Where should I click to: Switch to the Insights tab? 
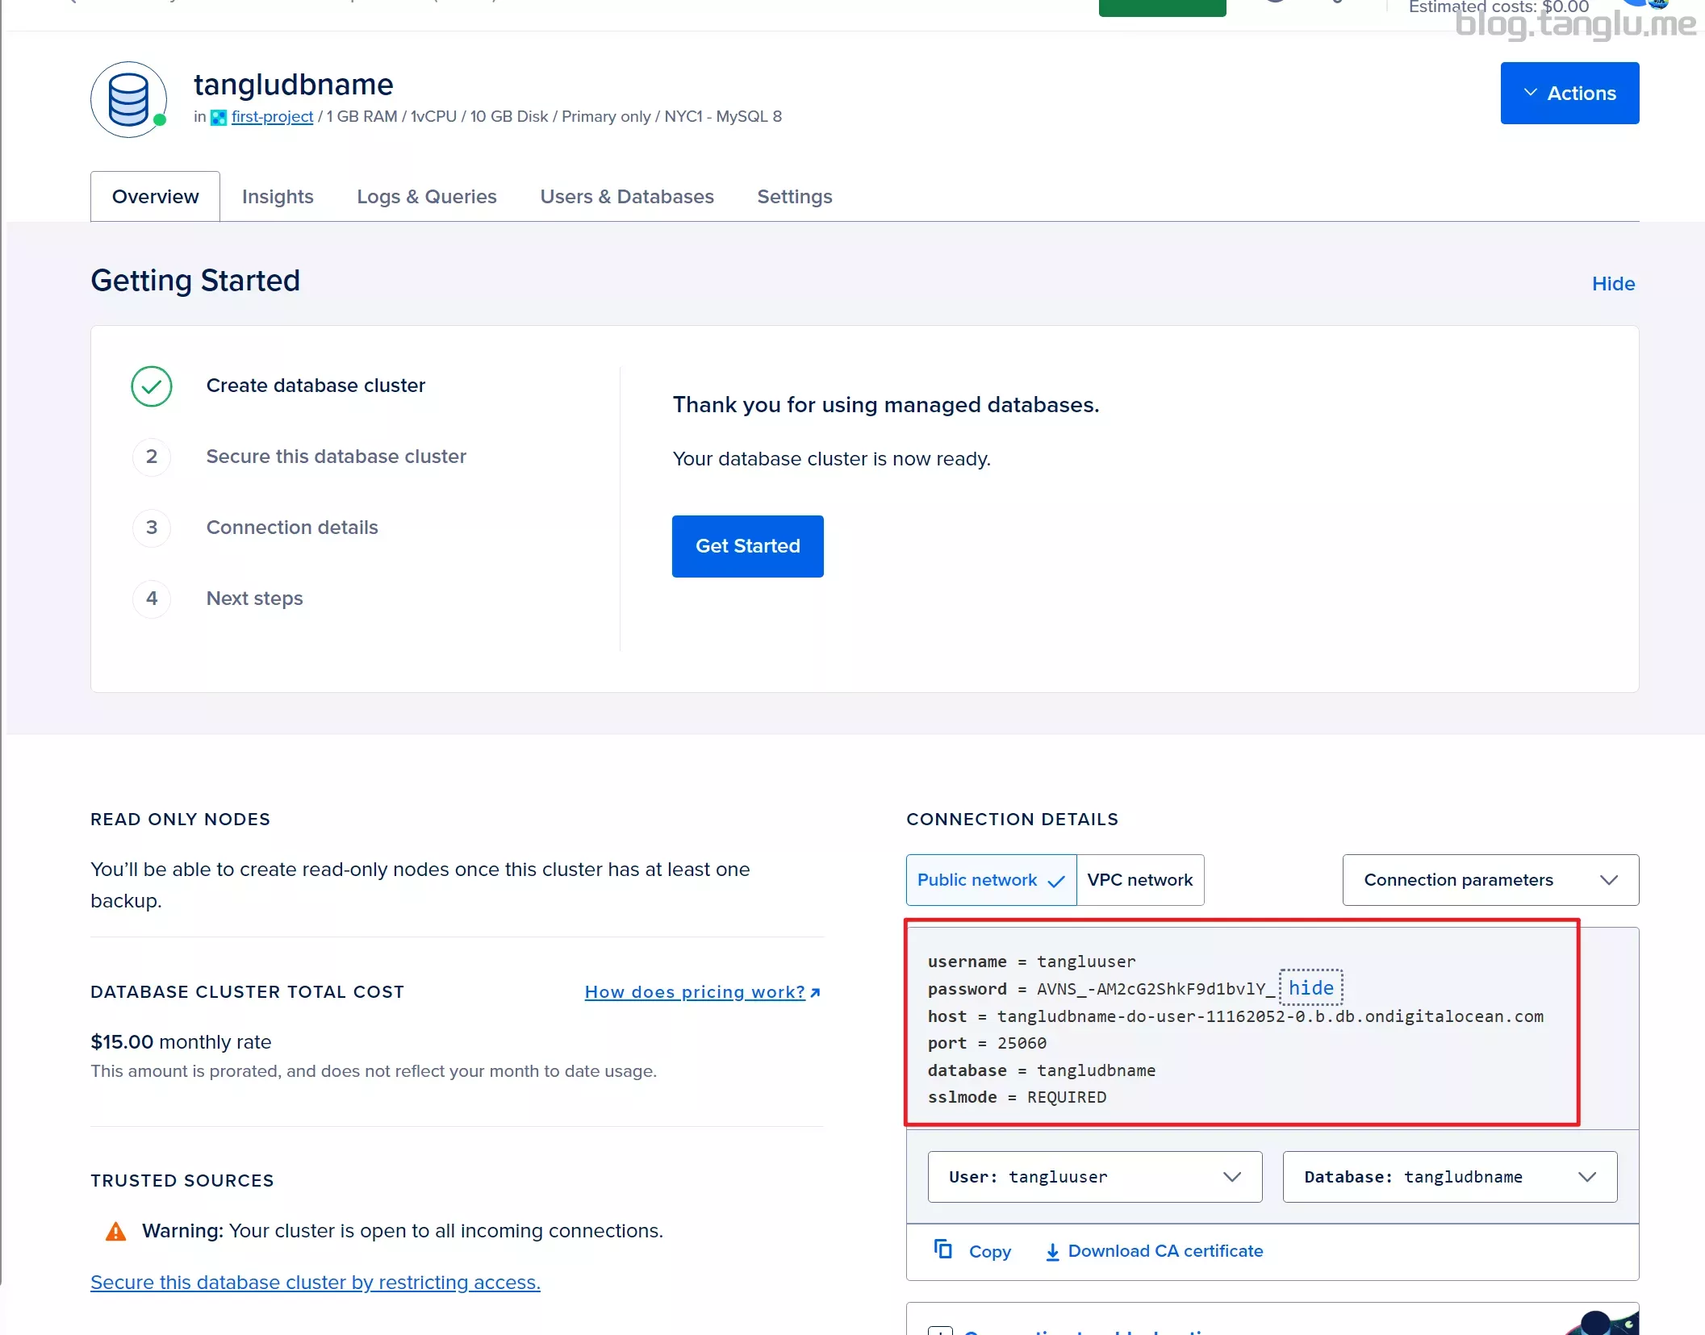tap(278, 197)
